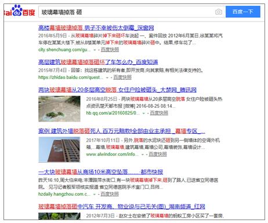This screenshot has width=268, height=223.
Task: Expand dropdown arrow beside city.shenchuang.com
Action: 95,50
